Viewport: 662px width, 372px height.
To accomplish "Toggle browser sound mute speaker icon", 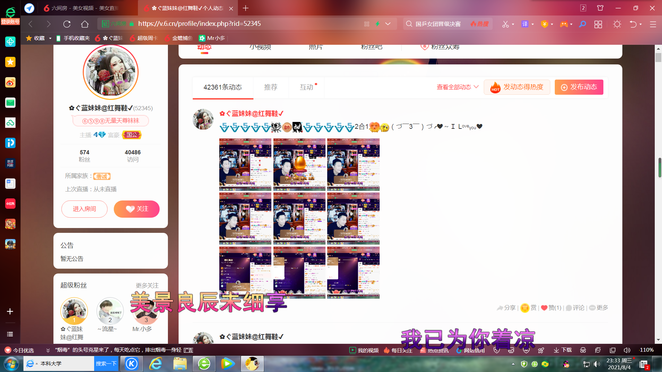I will click(627, 350).
